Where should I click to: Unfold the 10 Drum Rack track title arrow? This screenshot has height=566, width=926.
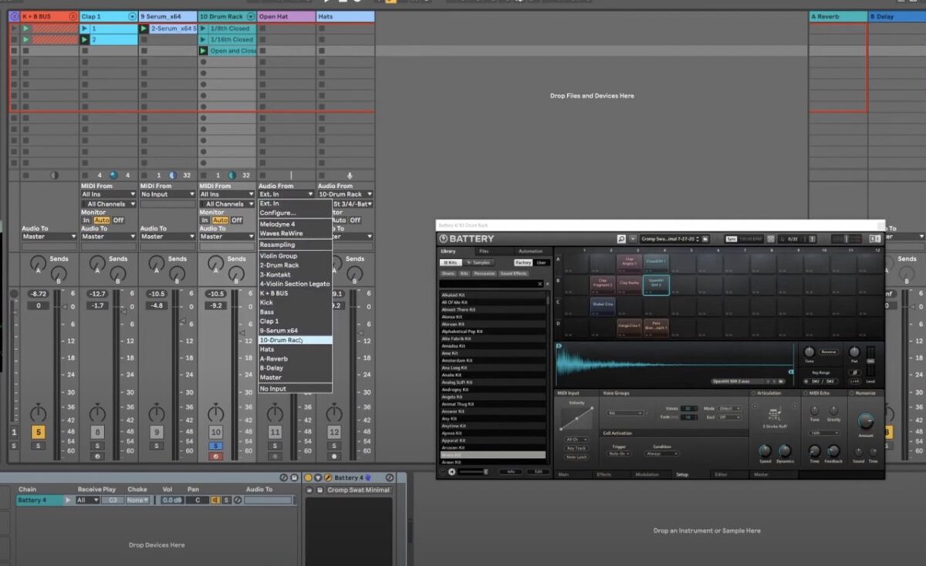250,16
